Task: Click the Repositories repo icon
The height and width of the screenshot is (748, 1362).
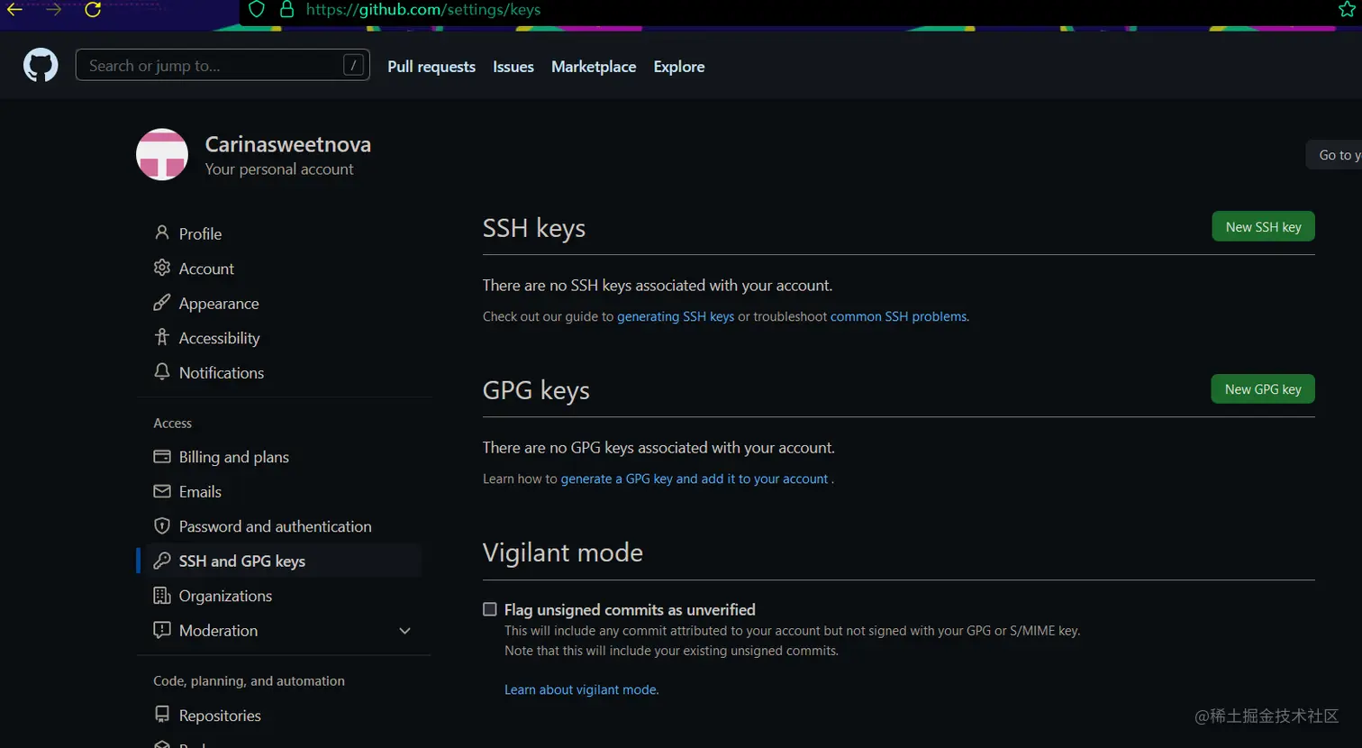Action: click(x=162, y=715)
